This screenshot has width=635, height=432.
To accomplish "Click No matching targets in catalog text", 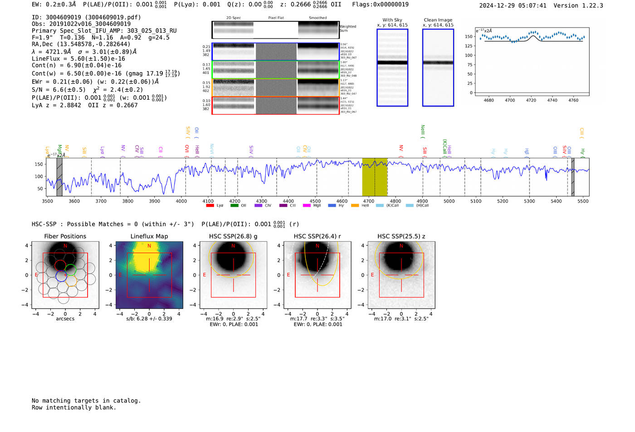I will 86,401.
